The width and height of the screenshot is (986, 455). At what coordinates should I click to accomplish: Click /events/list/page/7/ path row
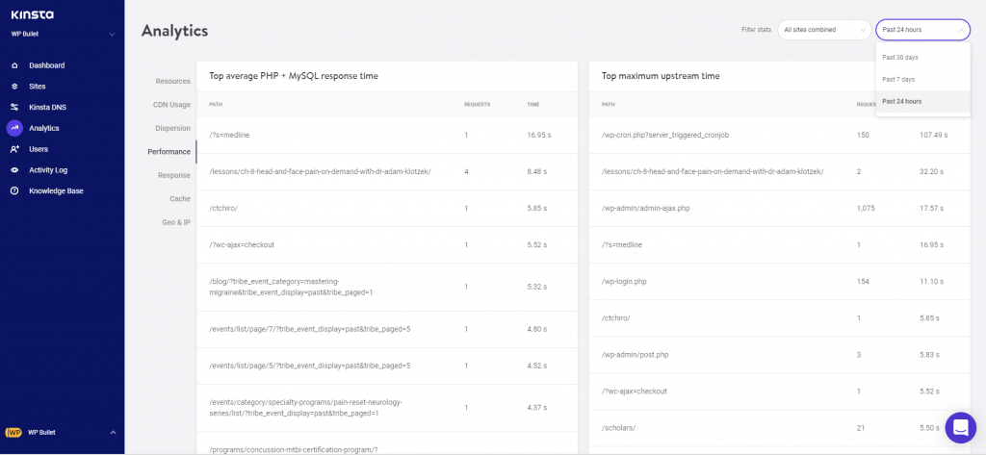(309, 329)
